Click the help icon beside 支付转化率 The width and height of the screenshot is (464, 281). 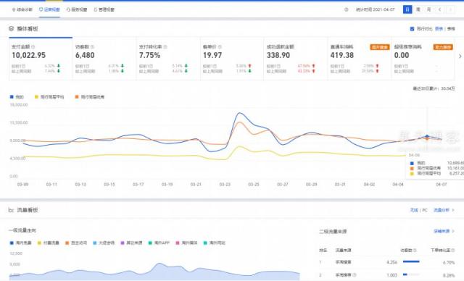point(165,47)
